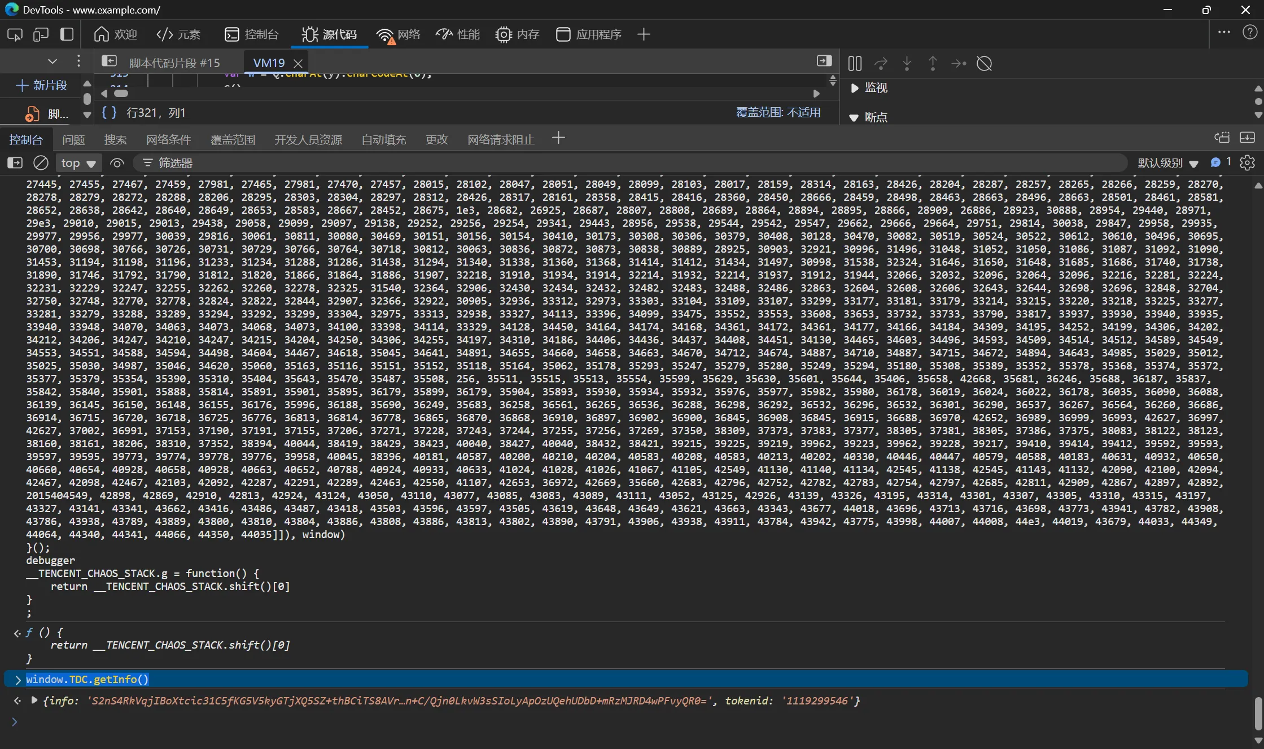The height and width of the screenshot is (749, 1264).
Task: Click the empty console prompt line
Action: pos(626,721)
